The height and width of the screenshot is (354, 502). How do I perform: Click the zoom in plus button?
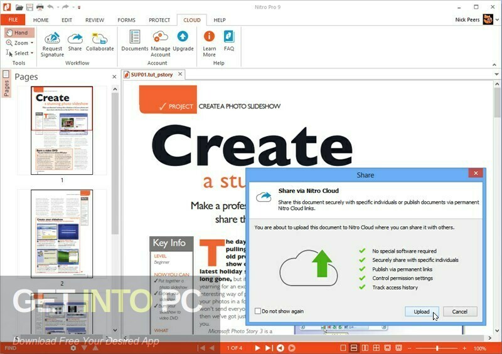pyautogui.click(x=464, y=348)
